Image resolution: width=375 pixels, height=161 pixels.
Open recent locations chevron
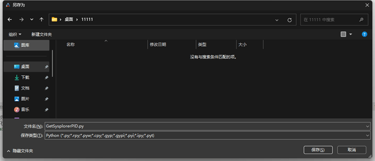(x=32, y=20)
